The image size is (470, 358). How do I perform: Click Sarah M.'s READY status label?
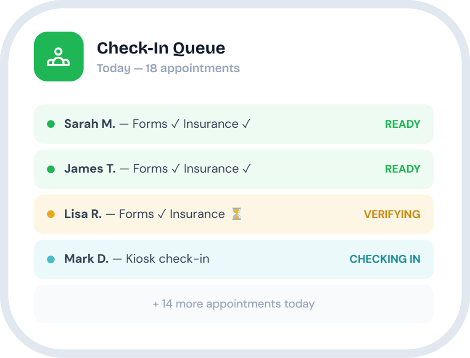(402, 124)
